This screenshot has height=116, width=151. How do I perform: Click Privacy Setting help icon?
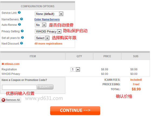[x=22, y=31]
